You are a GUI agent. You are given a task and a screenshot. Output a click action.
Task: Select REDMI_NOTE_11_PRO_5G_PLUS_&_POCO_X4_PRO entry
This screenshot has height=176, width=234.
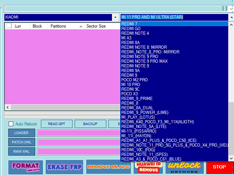coord(174,145)
